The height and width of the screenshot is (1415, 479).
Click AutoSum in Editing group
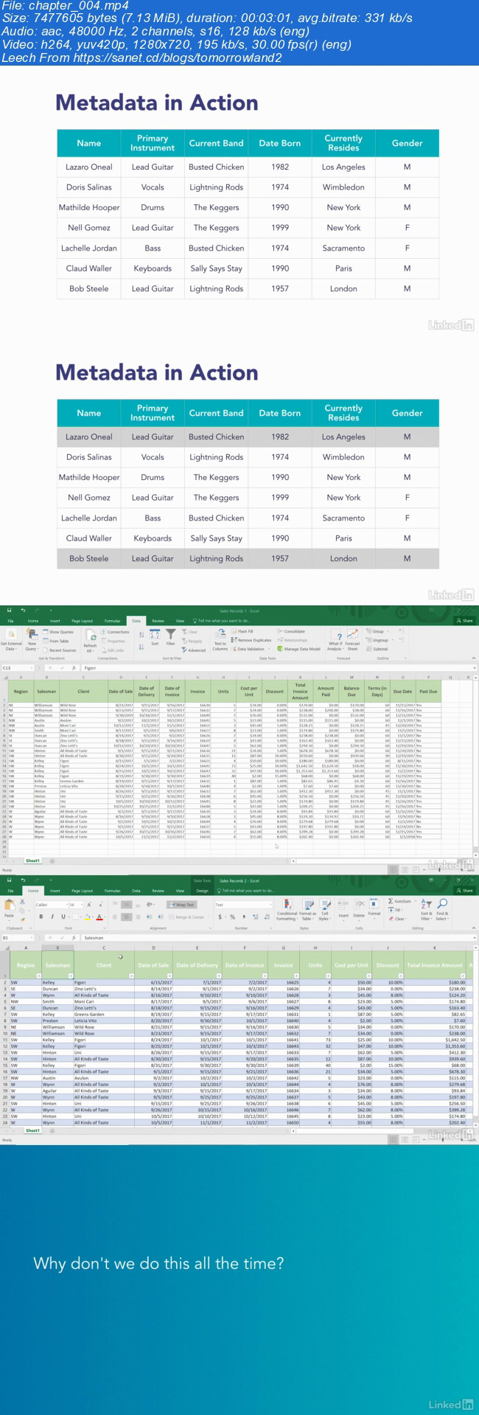point(400,901)
